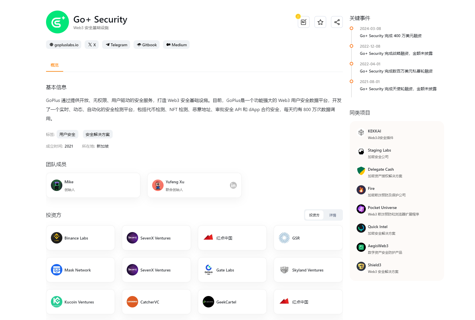
Task: Click the CatcherVC orange logo
Action: [132, 302]
